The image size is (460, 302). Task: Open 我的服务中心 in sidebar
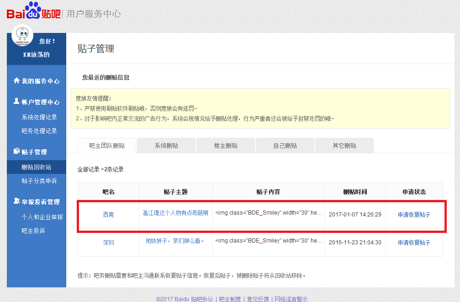coord(41,81)
